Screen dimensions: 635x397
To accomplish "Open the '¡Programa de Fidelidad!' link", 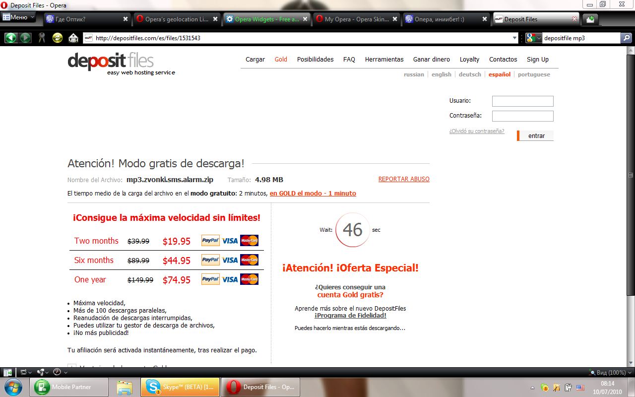I will tap(350, 315).
